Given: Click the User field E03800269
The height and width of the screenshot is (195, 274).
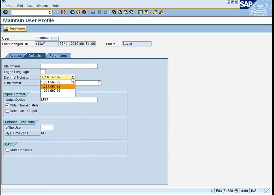Looking at the screenshot, I should click(x=47, y=38).
